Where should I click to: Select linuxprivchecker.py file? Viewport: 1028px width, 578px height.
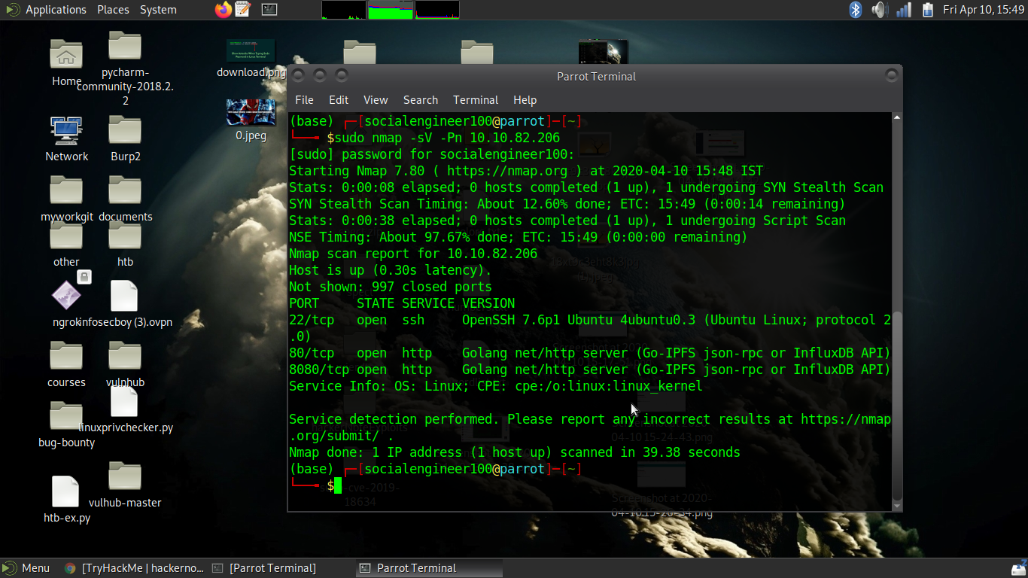(125, 410)
